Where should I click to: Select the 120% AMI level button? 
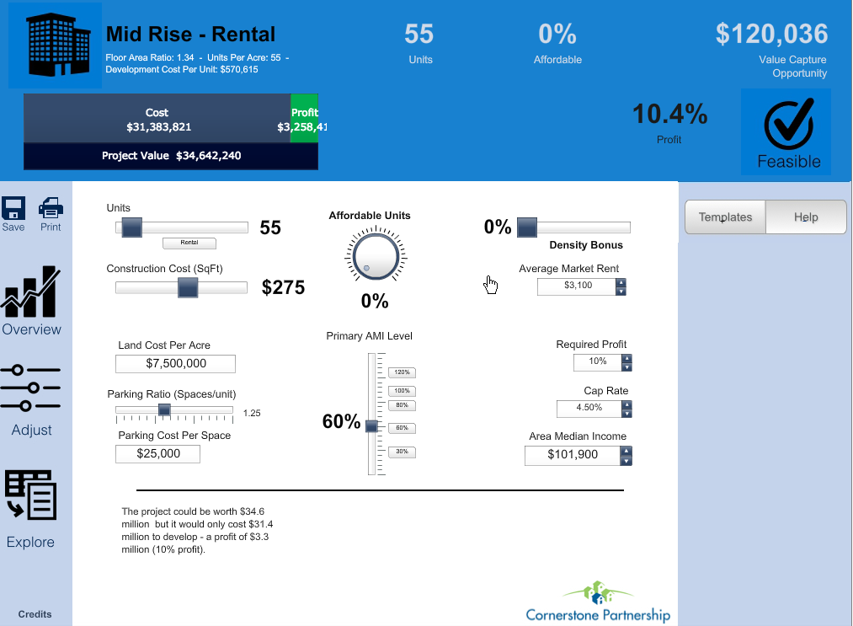402,372
